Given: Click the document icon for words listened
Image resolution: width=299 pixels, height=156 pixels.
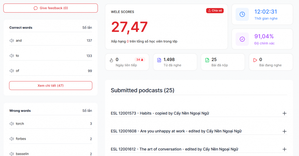Looking at the screenshot, I should (x=159, y=60).
